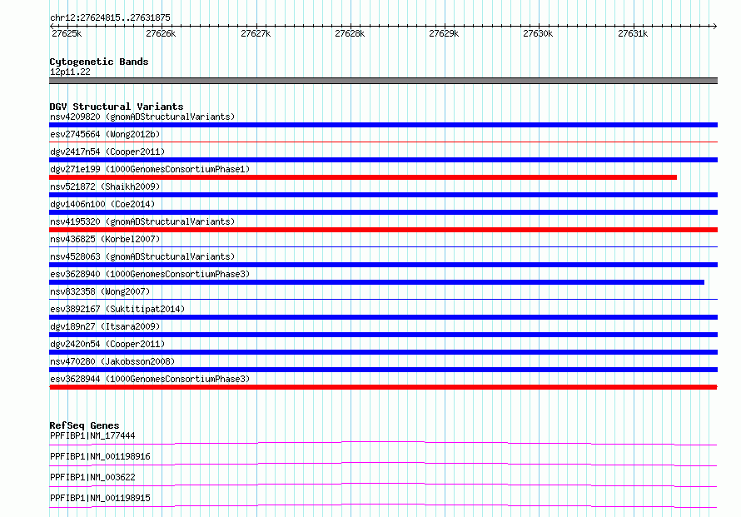This screenshot has width=741, height=517.
Task: Click the 27629k ruler label
Action: (x=444, y=33)
